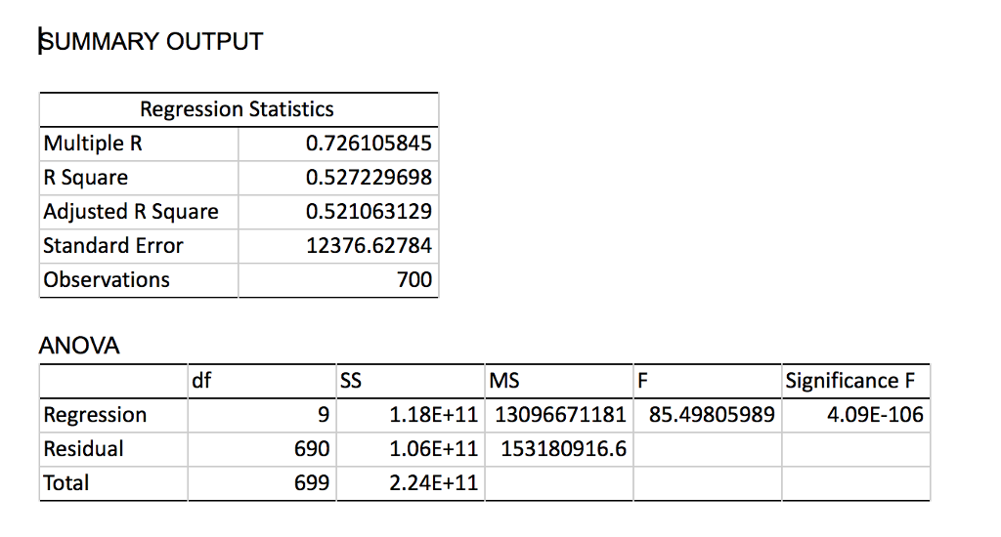
Task: Click the ANOVA heading
Action: [x=79, y=346]
